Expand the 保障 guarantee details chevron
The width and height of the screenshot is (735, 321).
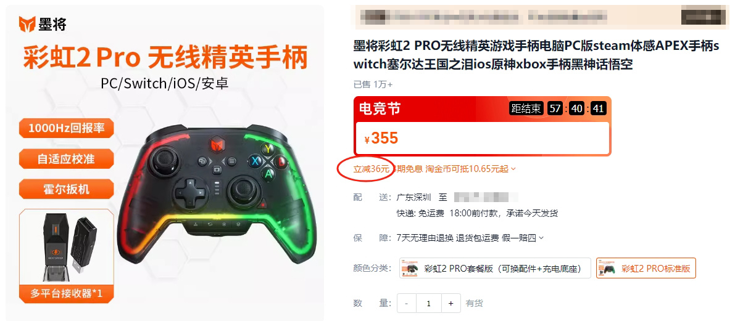coord(541,238)
